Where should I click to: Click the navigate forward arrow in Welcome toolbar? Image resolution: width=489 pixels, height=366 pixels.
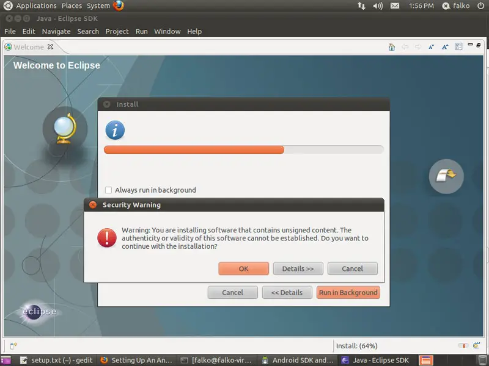tap(418, 47)
